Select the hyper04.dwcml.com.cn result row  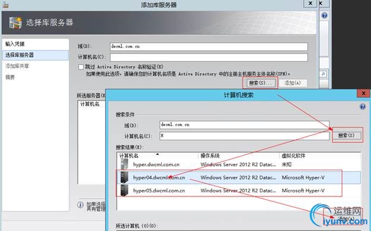[x=239, y=177]
